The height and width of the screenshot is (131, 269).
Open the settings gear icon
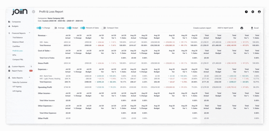[x=253, y=12]
